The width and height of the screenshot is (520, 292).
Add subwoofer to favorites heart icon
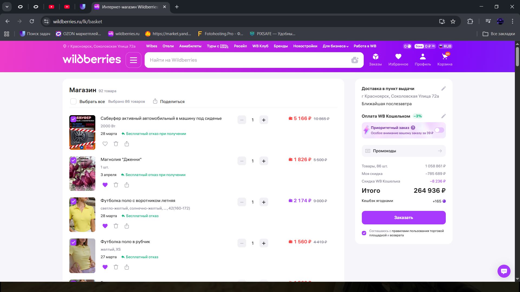[x=105, y=144]
